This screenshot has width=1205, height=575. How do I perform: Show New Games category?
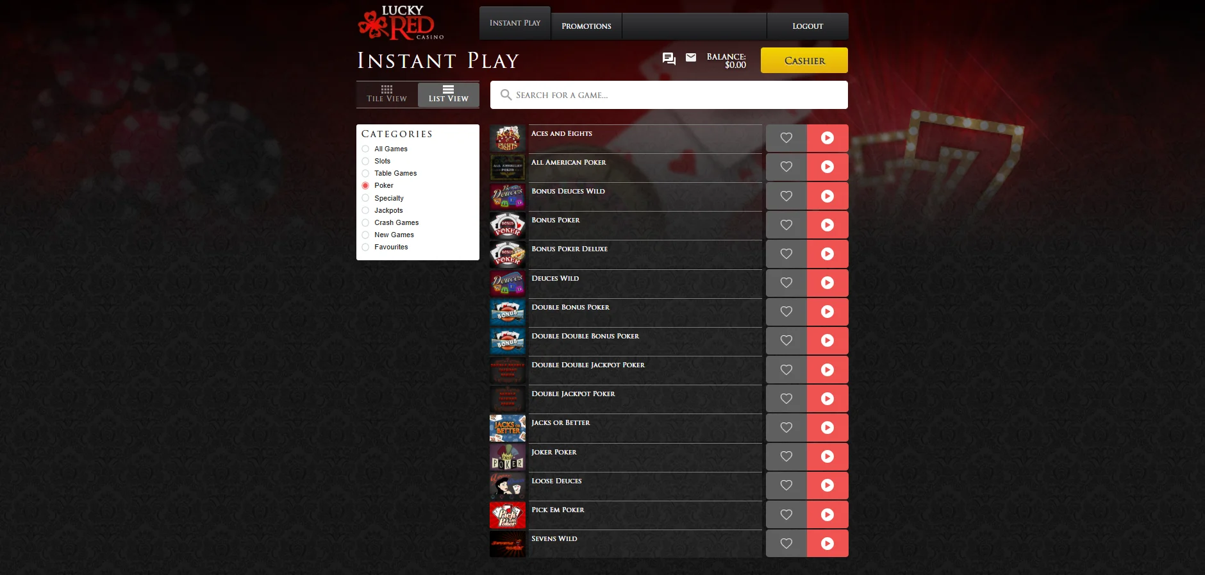point(365,235)
